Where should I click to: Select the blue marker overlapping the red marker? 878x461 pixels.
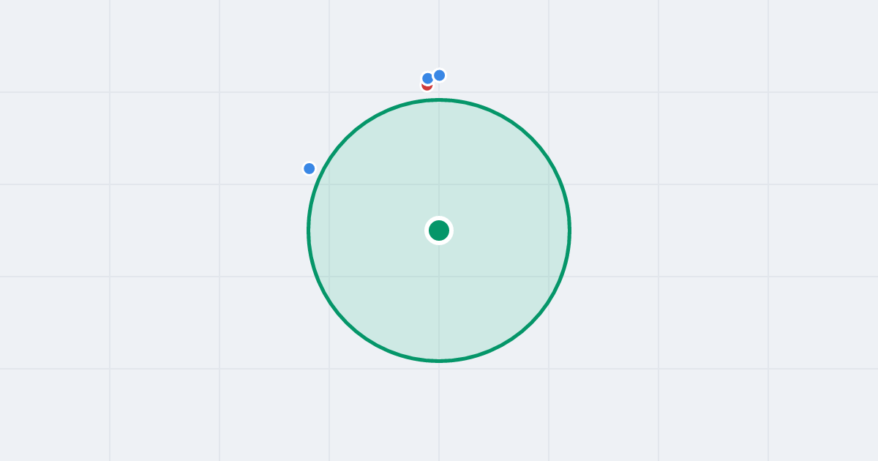(x=428, y=78)
